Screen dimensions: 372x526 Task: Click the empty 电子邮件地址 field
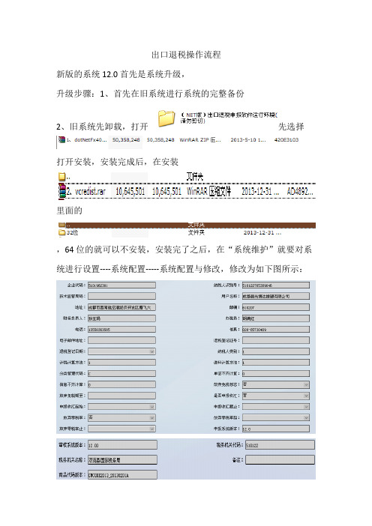(x=121, y=340)
